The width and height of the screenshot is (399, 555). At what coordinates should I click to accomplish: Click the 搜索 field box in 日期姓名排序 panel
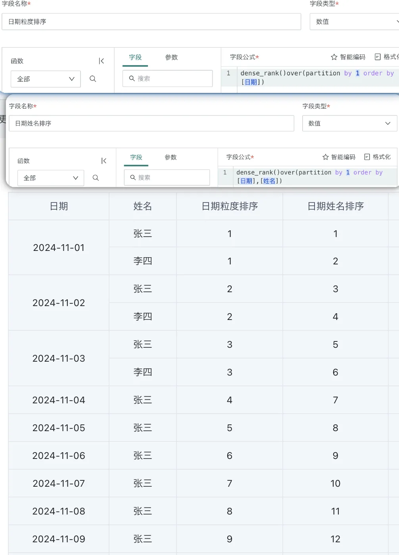click(167, 177)
